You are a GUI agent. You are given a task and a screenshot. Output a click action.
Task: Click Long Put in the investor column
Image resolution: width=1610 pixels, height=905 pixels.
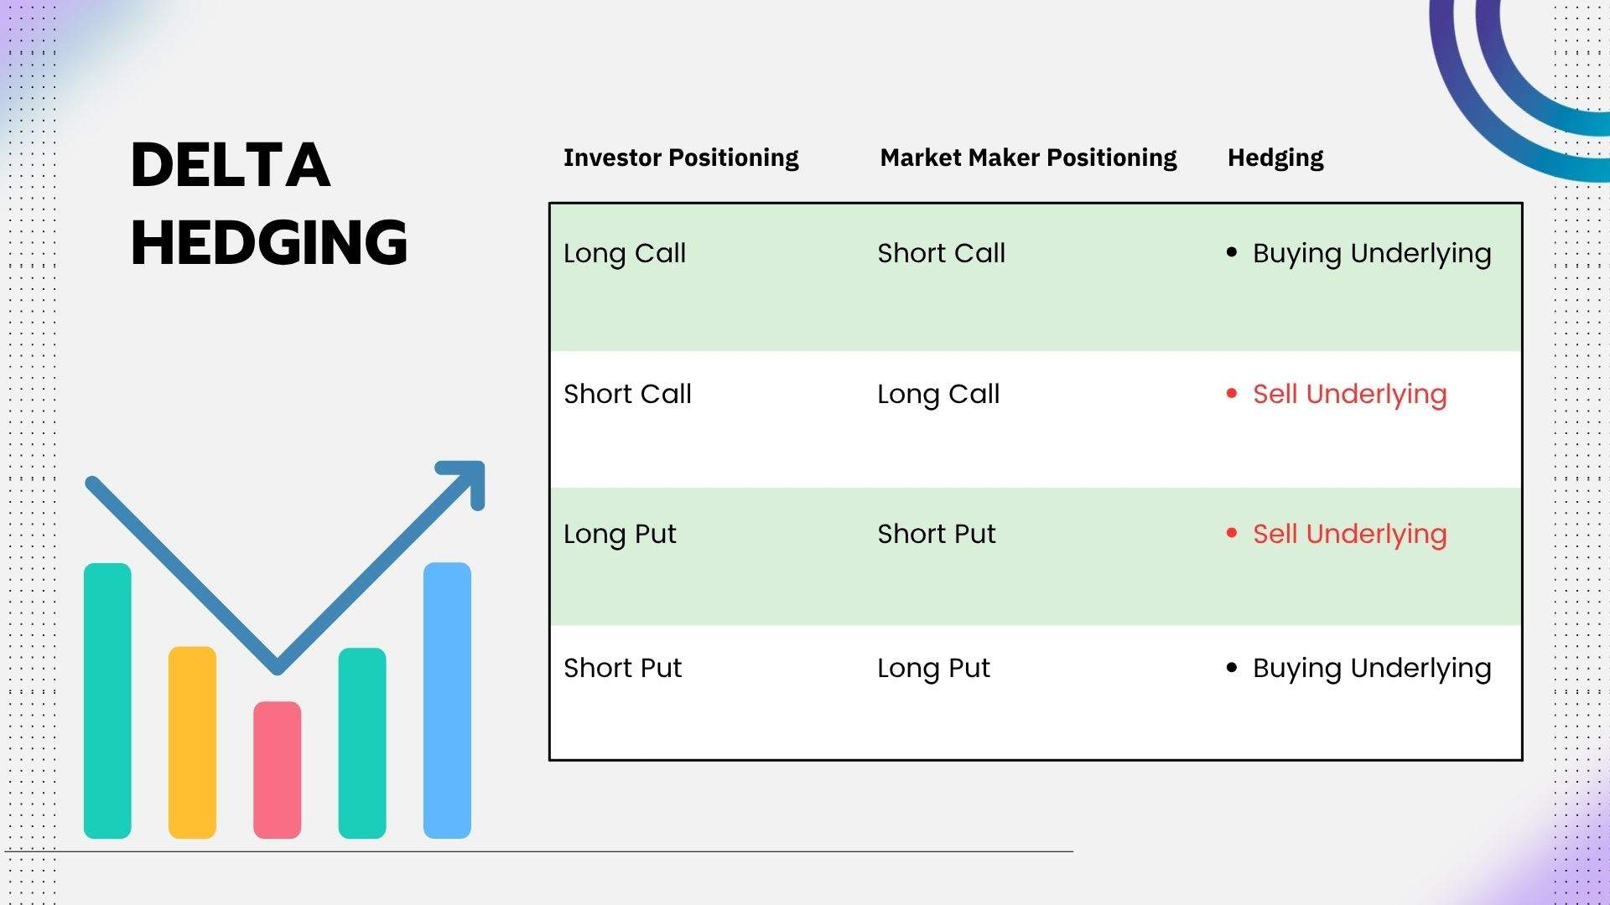[x=620, y=534]
